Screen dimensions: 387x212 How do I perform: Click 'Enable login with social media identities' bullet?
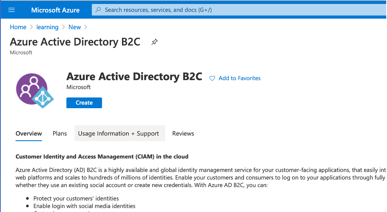(x=84, y=206)
